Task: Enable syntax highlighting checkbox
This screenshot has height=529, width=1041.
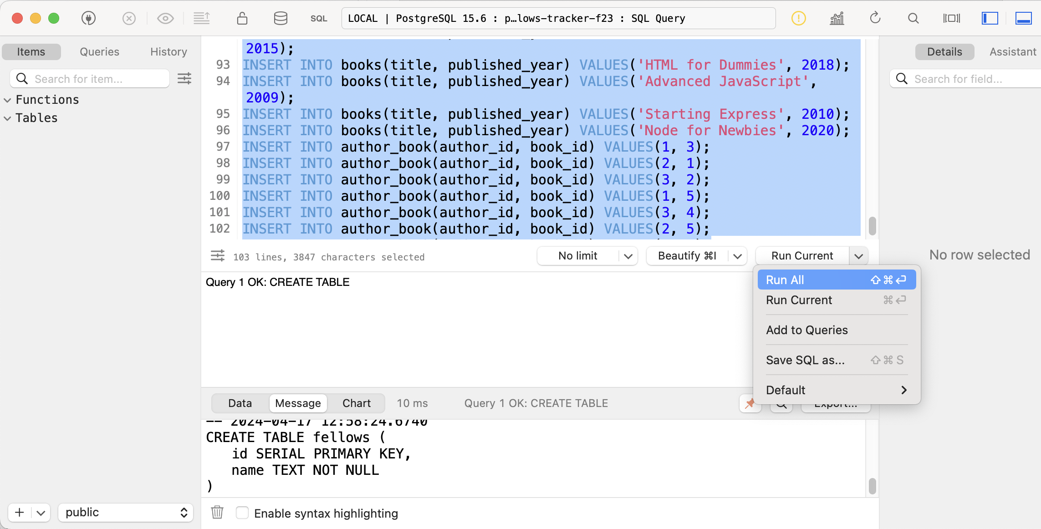Action: coord(242,513)
